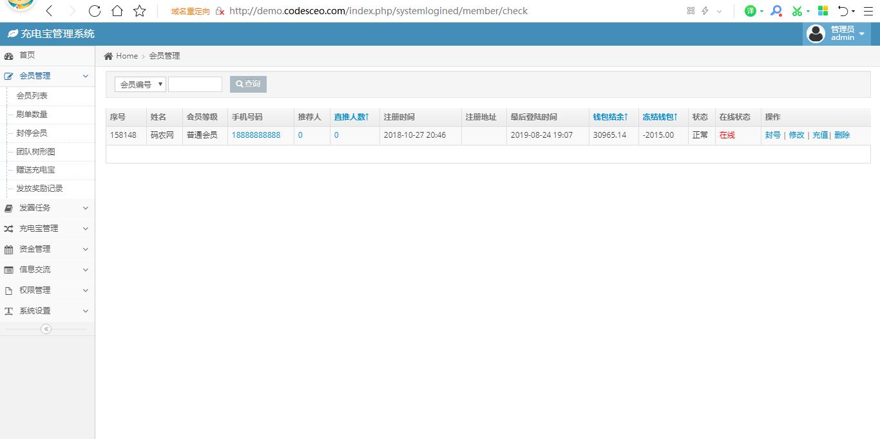Click the 充值 link for member 158148

820,135
